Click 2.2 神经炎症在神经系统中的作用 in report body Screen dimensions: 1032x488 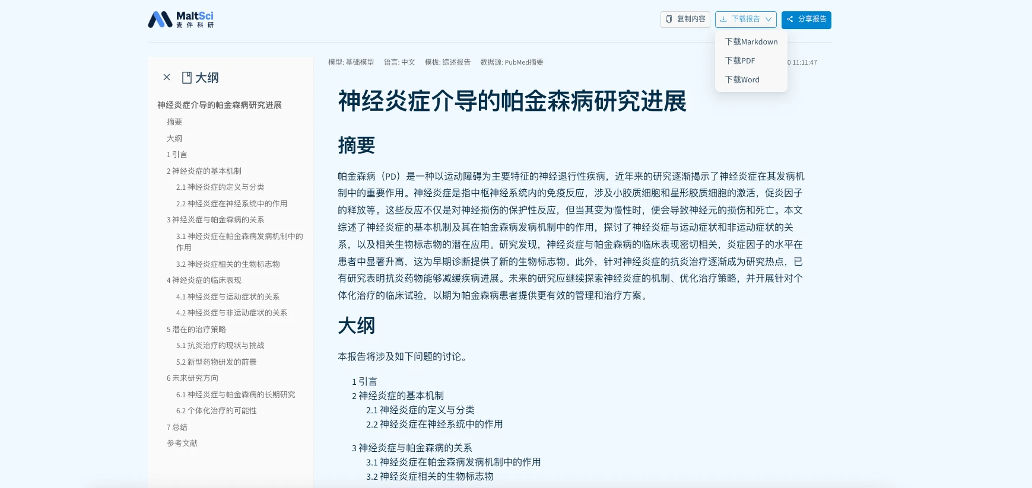[434, 424]
